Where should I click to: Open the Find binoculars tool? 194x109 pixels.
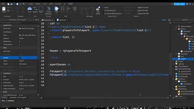click(30, 9)
